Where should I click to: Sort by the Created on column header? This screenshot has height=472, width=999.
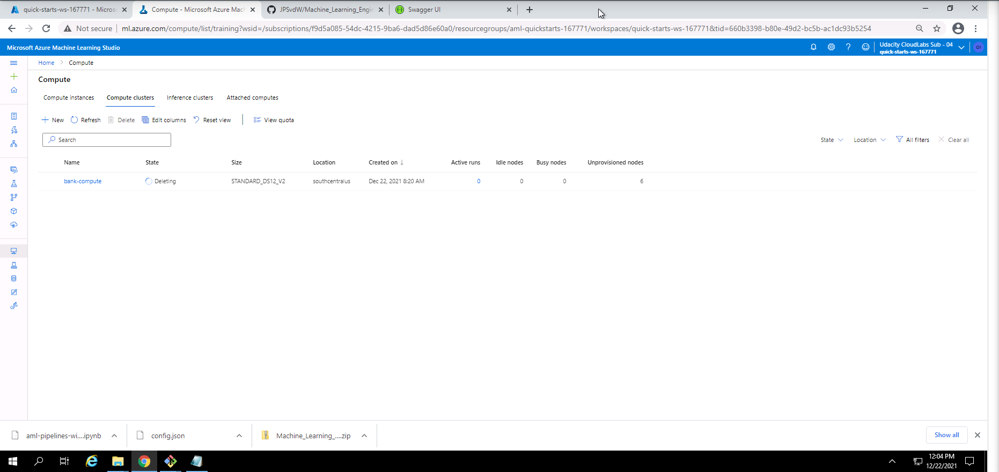click(386, 162)
